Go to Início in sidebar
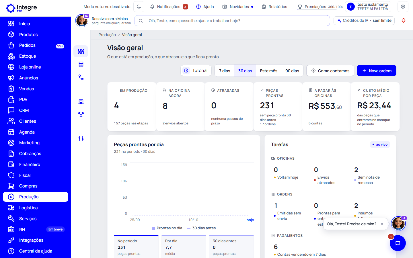Screen dimensions: 413x258 point(36,24)
